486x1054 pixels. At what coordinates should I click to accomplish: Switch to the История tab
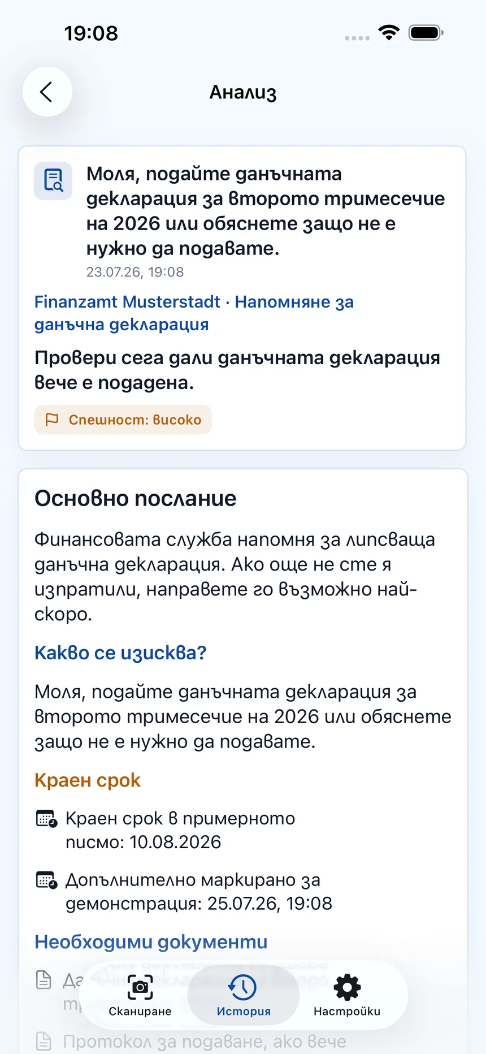244,995
